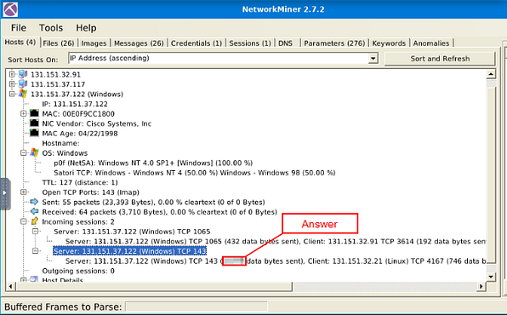
Task: Switch to the Anomalies tab
Action: [431, 43]
